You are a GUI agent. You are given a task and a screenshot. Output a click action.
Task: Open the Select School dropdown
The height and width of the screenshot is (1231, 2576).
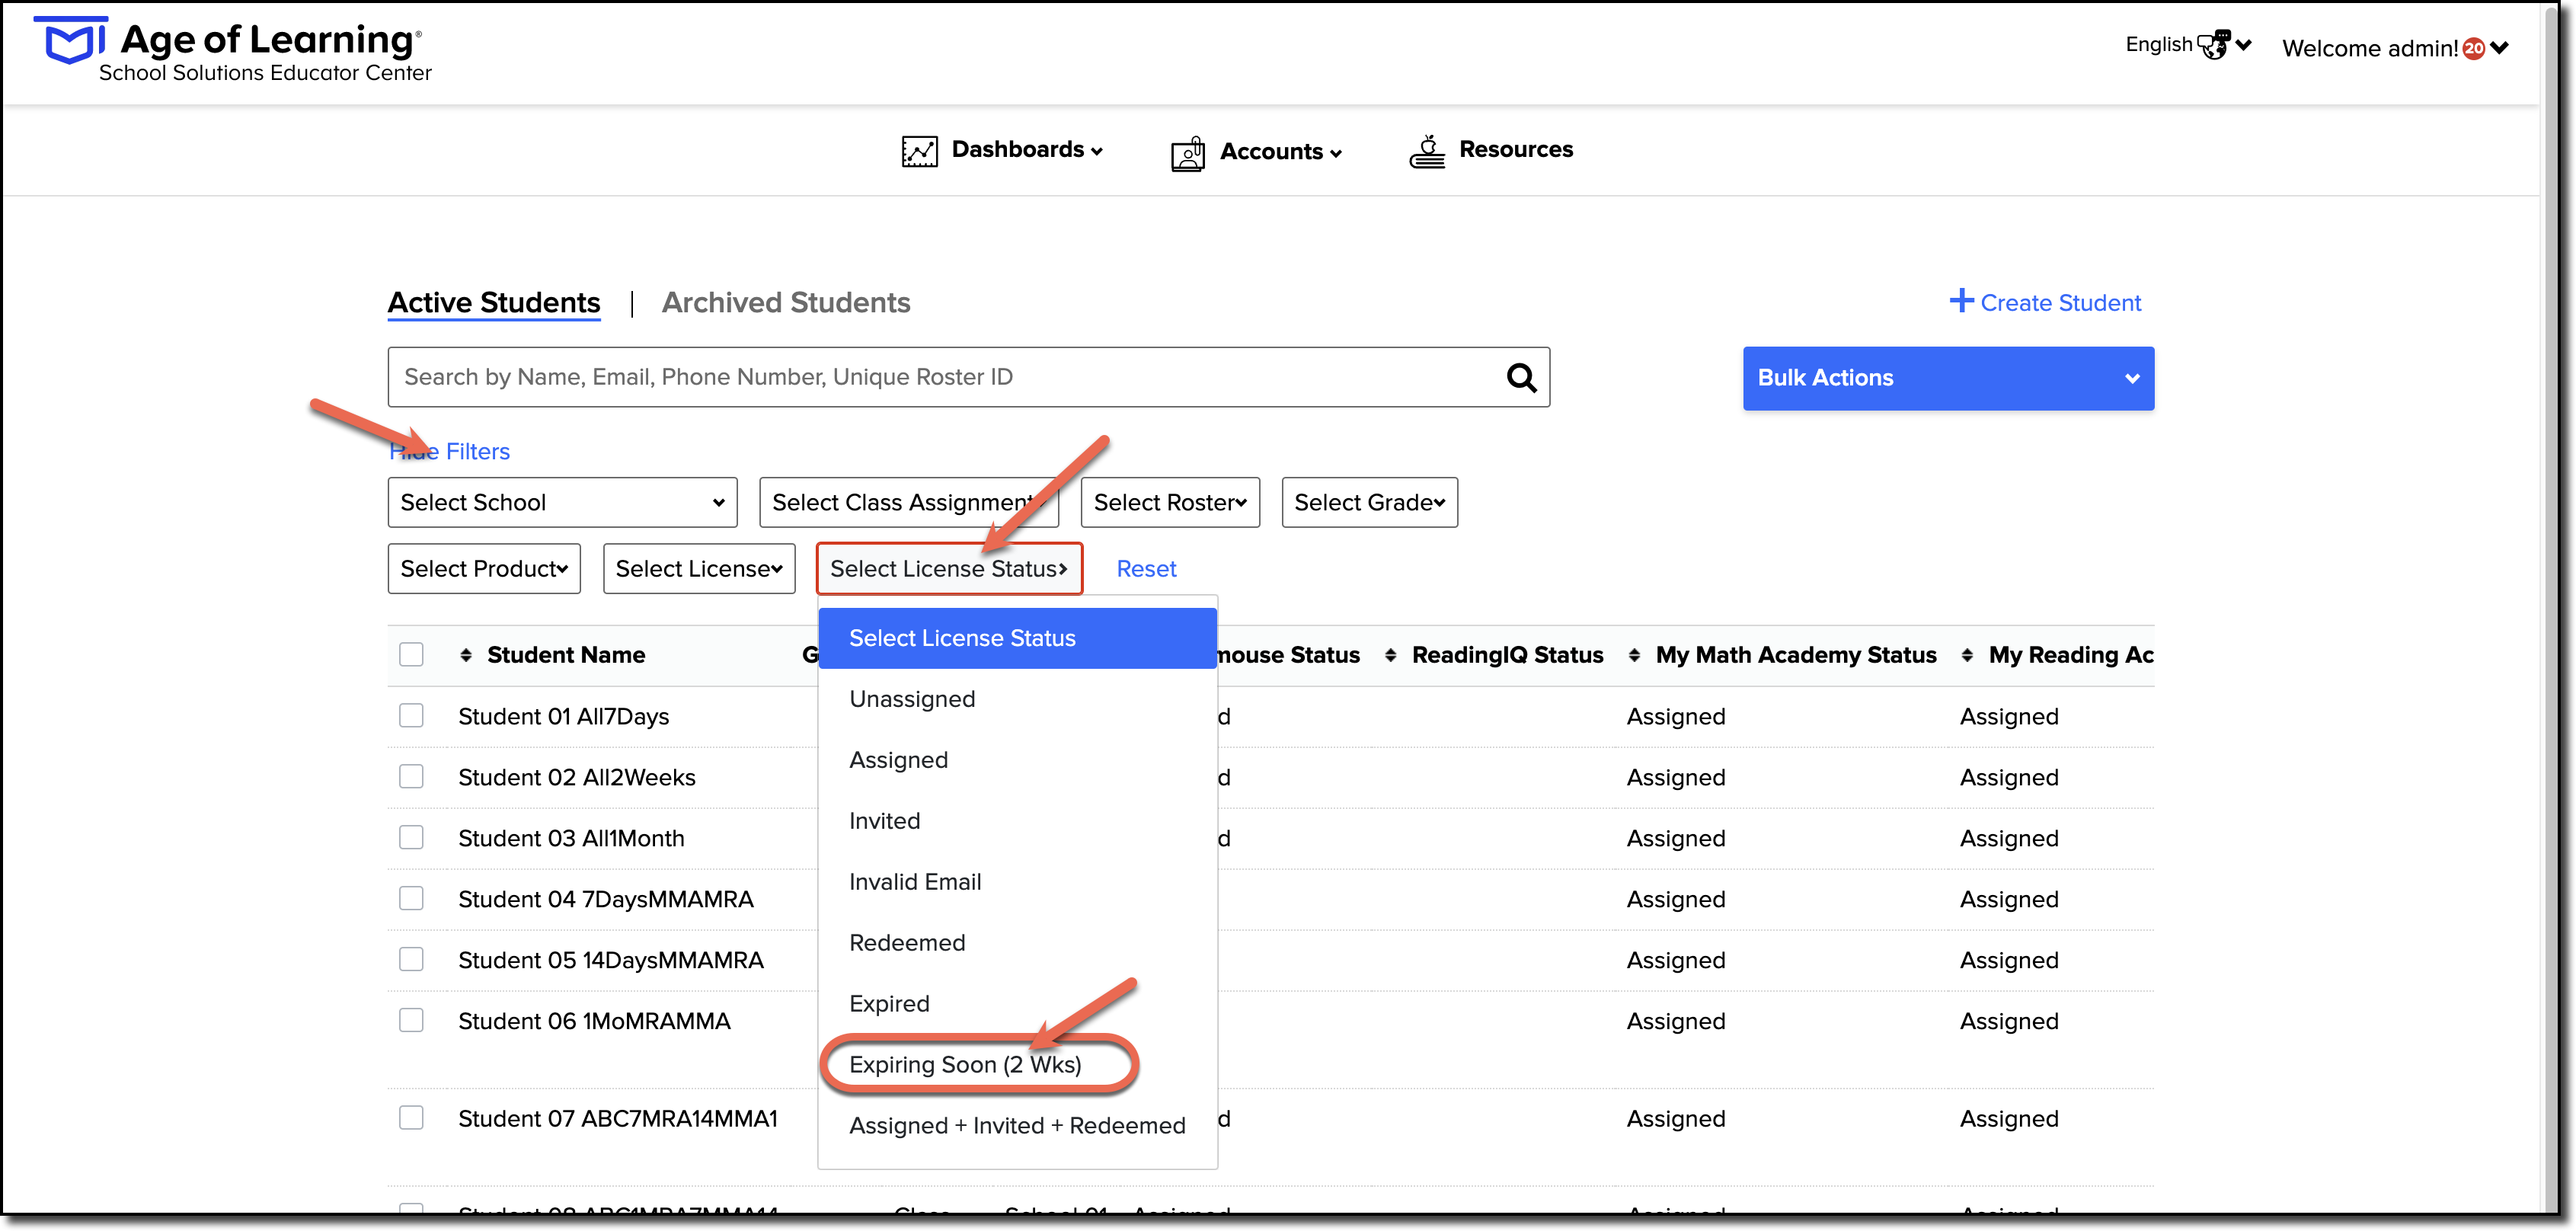562,502
